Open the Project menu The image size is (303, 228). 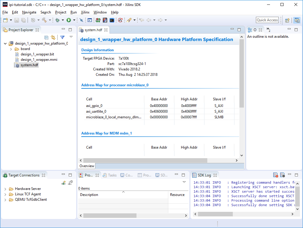tap(61, 12)
